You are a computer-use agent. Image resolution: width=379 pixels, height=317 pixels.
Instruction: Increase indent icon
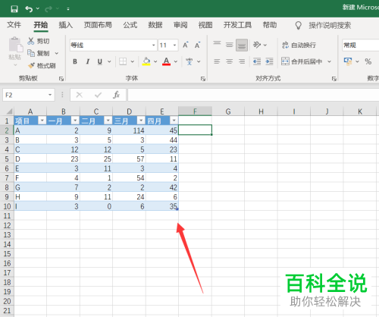pos(269,61)
